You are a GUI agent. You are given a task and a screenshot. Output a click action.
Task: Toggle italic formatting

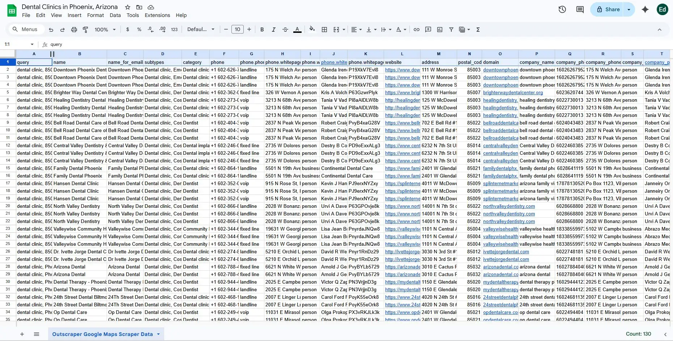tap(273, 30)
